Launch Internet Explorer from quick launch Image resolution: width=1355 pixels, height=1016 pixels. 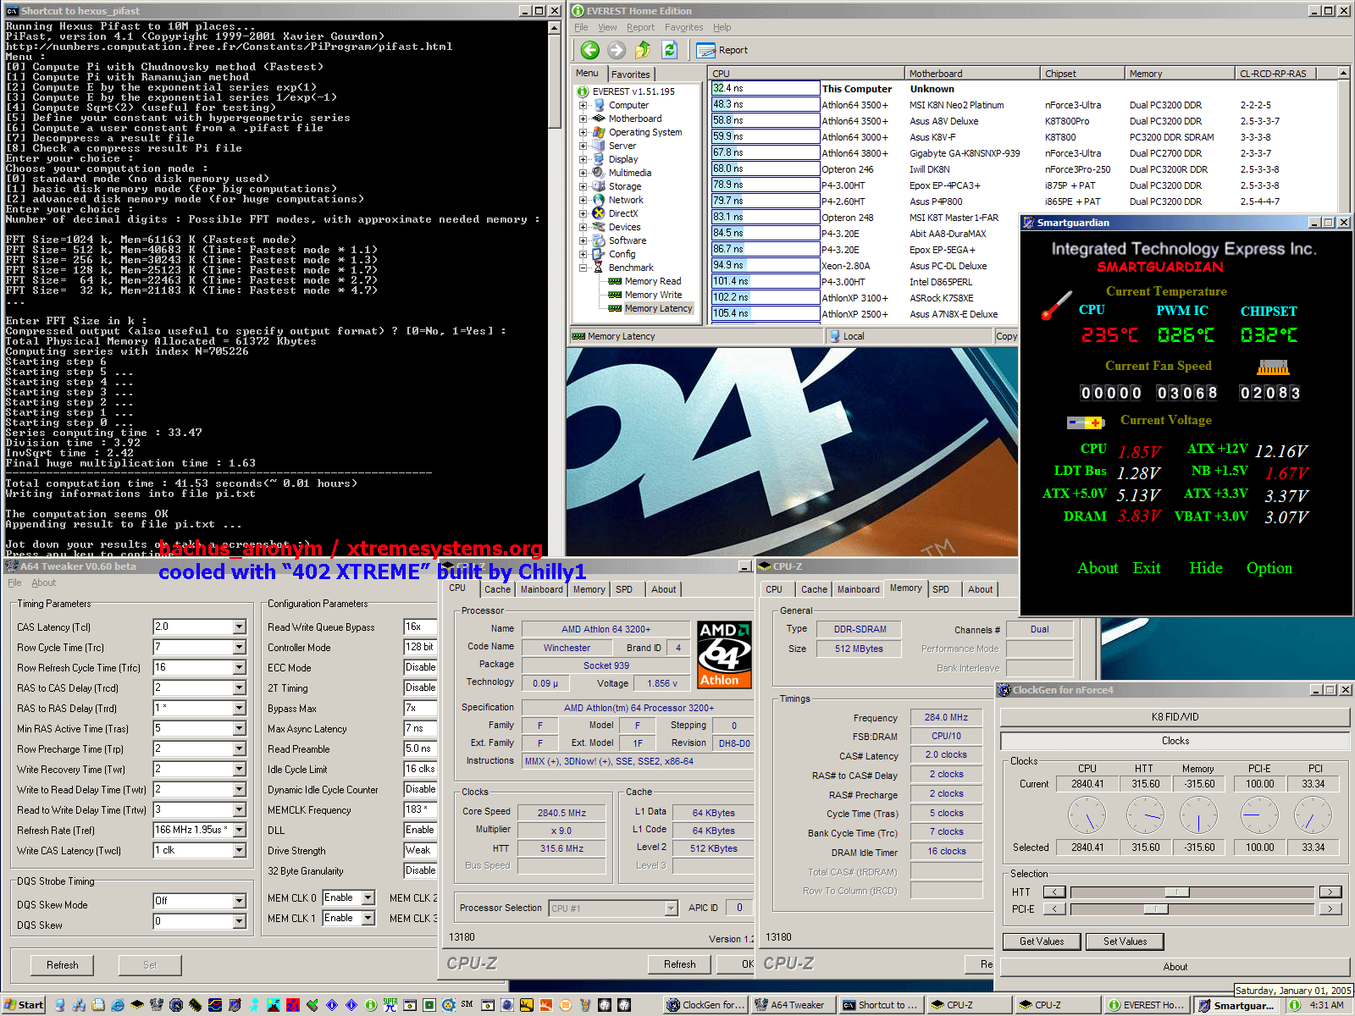[118, 1005]
